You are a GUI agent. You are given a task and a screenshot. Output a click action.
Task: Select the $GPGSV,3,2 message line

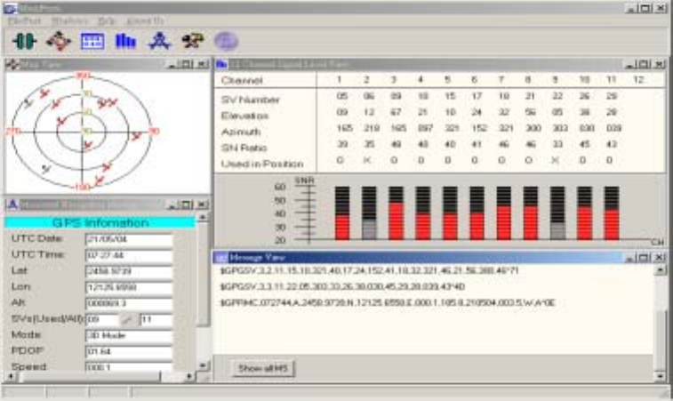point(369,271)
